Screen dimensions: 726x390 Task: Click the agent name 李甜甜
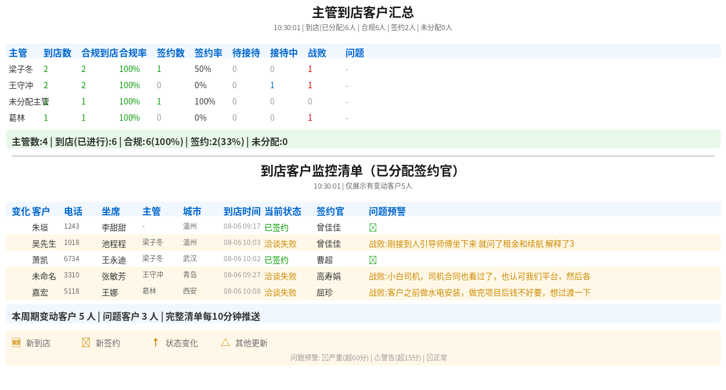114,228
